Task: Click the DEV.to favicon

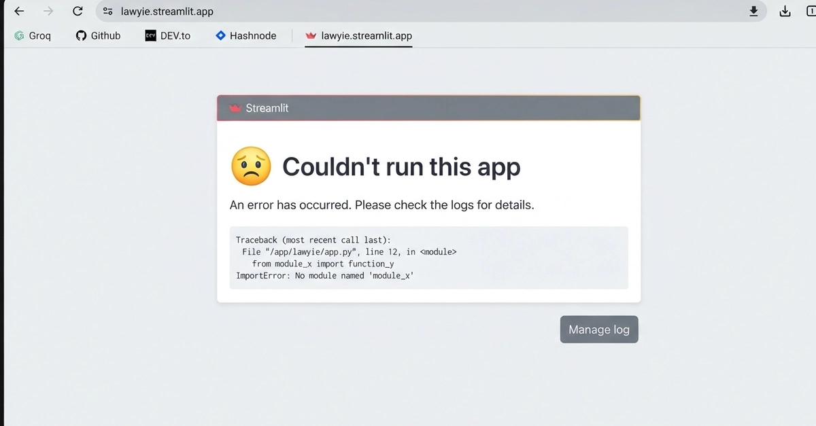Action: (x=151, y=35)
